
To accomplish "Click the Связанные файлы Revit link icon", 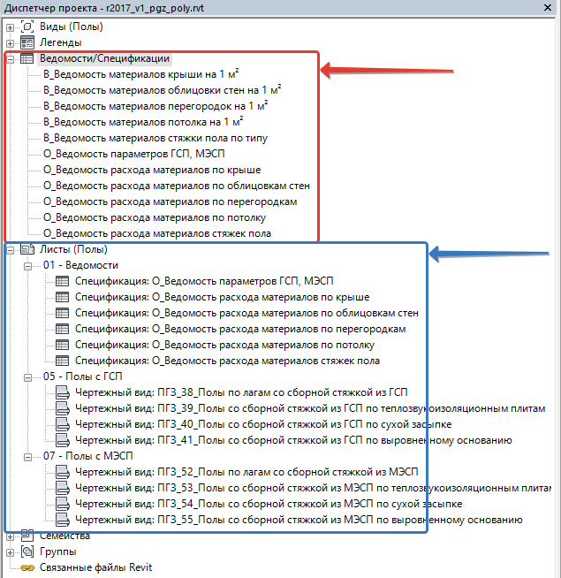I will tap(27, 567).
